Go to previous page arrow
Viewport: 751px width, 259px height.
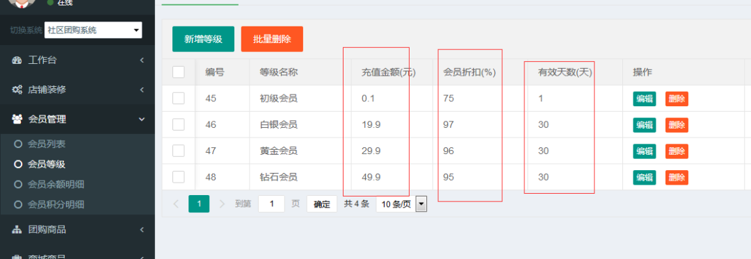tap(176, 204)
